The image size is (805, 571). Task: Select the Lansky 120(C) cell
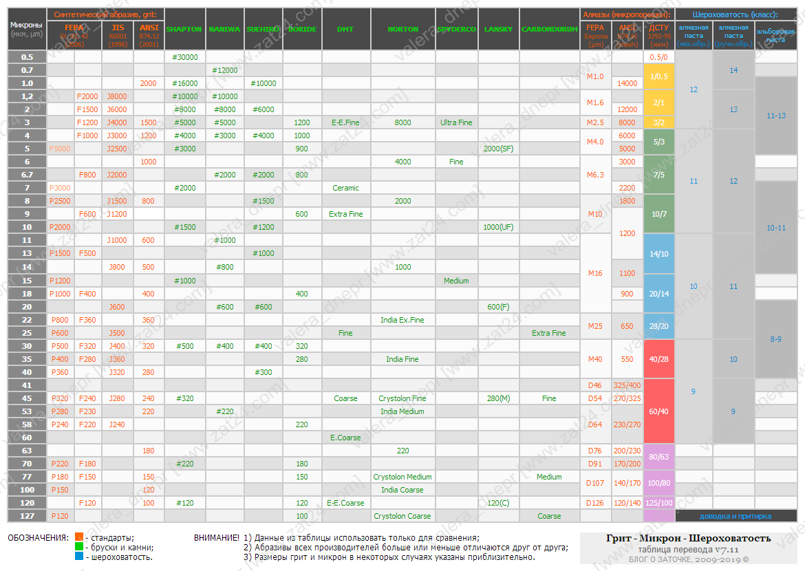[499, 503]
